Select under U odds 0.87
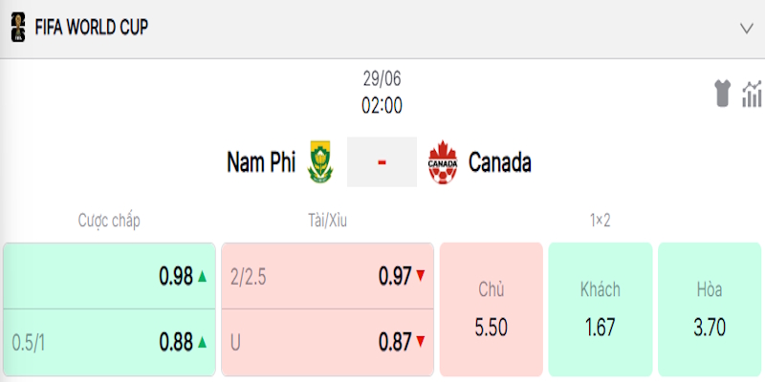Screen dimensions: 765x382 [327, 343]
